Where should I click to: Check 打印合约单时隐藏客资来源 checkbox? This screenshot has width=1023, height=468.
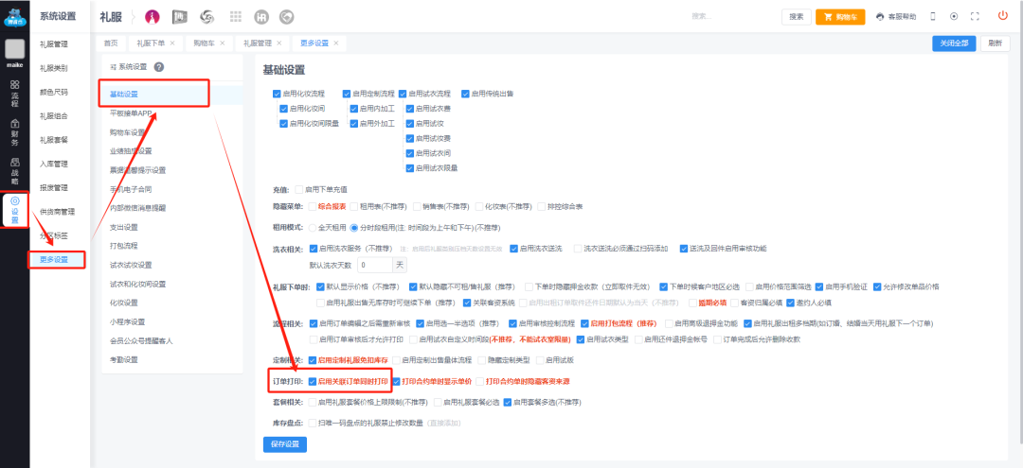[480, 381]
